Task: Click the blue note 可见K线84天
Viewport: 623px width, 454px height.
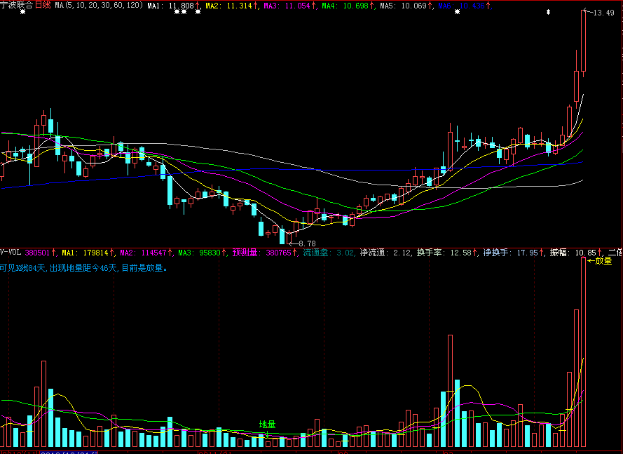Action: click(23, 268)
